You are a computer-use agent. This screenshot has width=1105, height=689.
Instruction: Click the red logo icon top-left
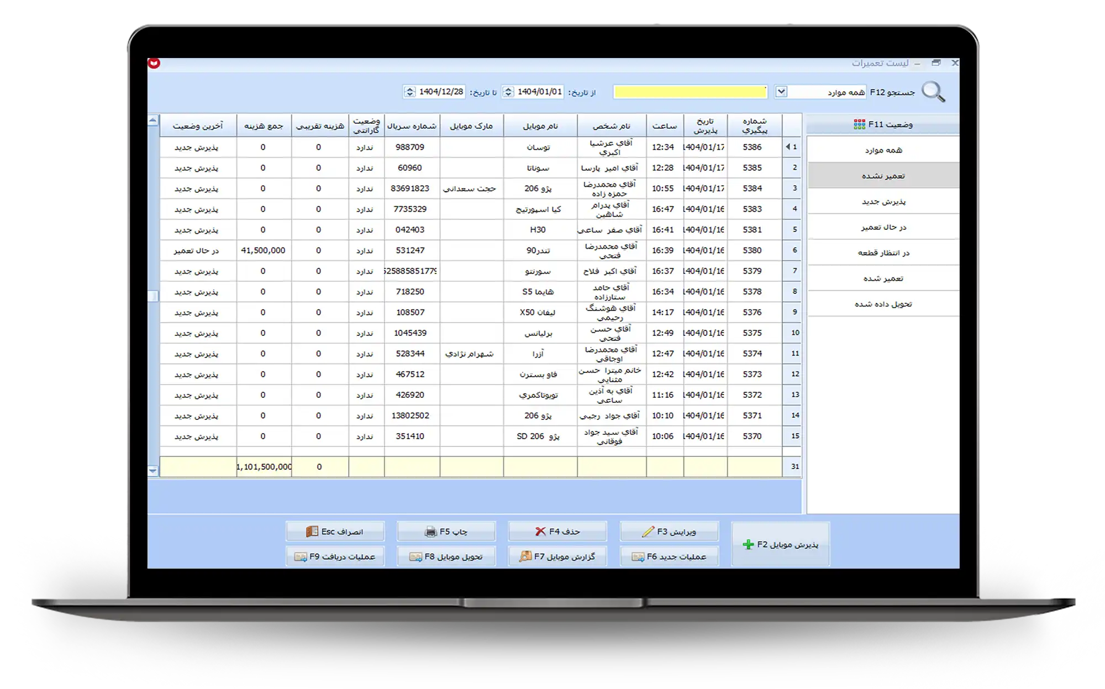click(x=154, y=63)
